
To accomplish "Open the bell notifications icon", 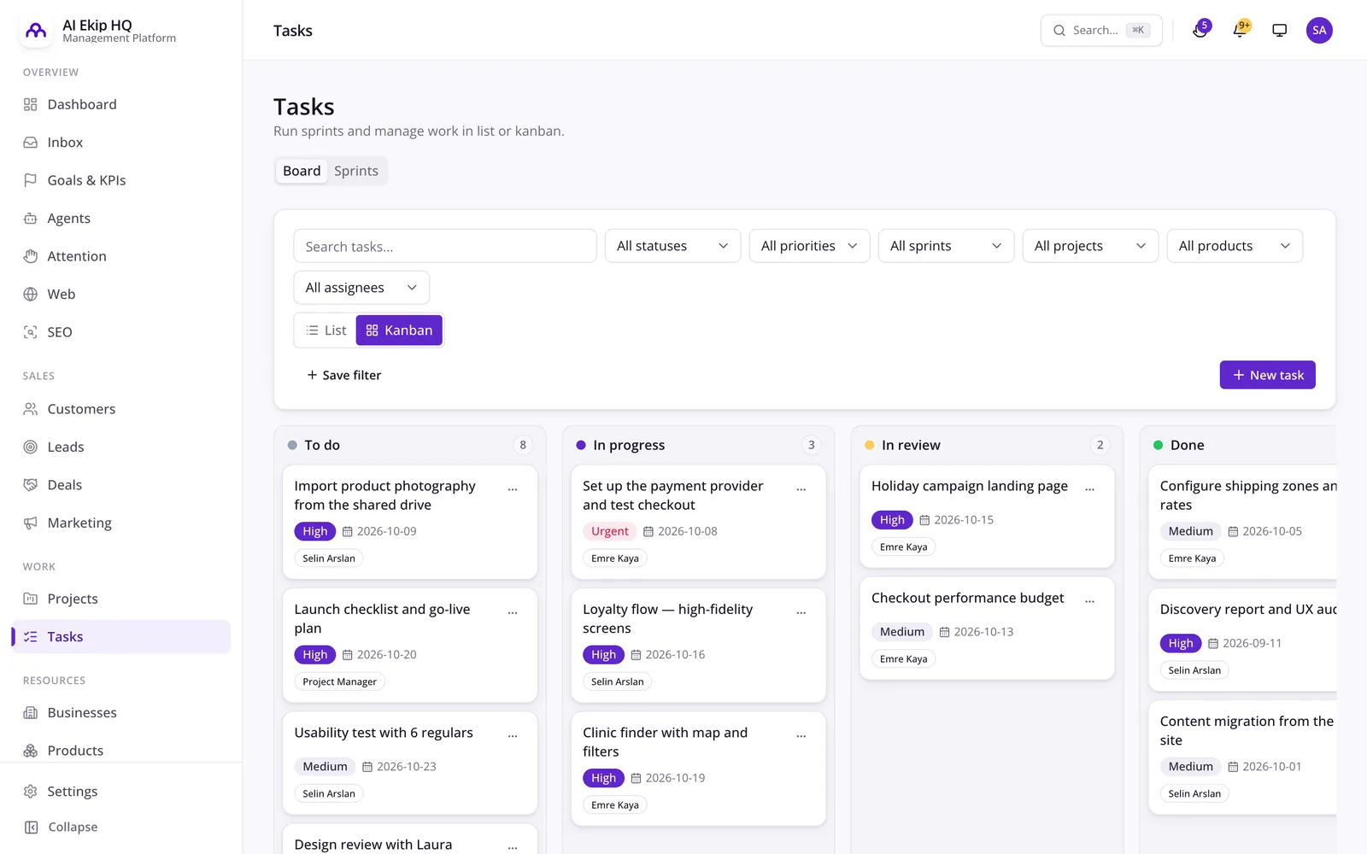I will tap(1240, 30).
